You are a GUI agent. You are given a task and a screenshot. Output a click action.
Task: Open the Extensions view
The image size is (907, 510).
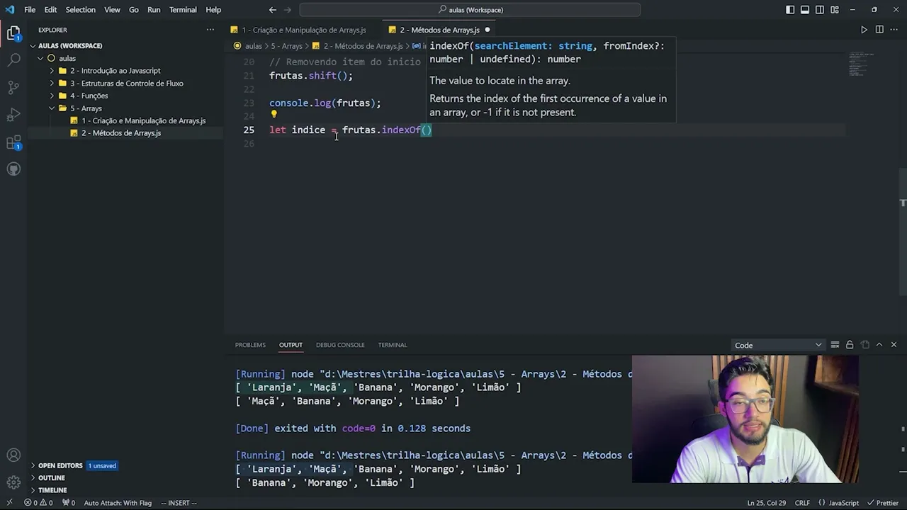(13, 142)
